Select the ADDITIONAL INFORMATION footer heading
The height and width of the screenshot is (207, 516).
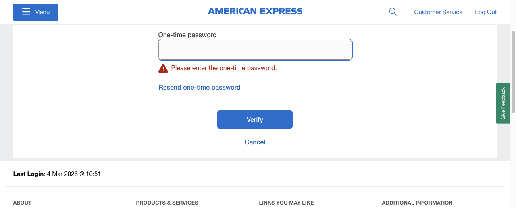coord(417,203)
